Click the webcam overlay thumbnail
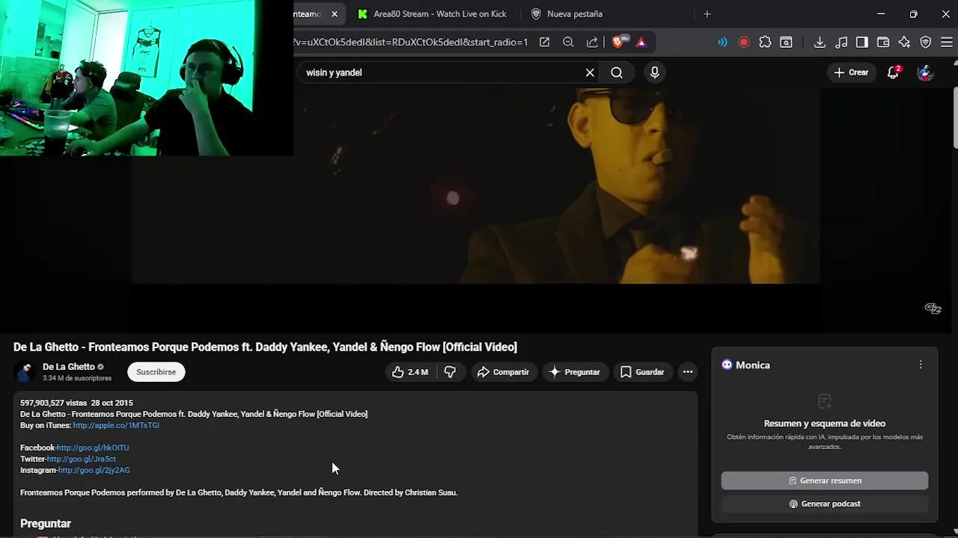Screen dimensions: 958x538 point(147,78)
